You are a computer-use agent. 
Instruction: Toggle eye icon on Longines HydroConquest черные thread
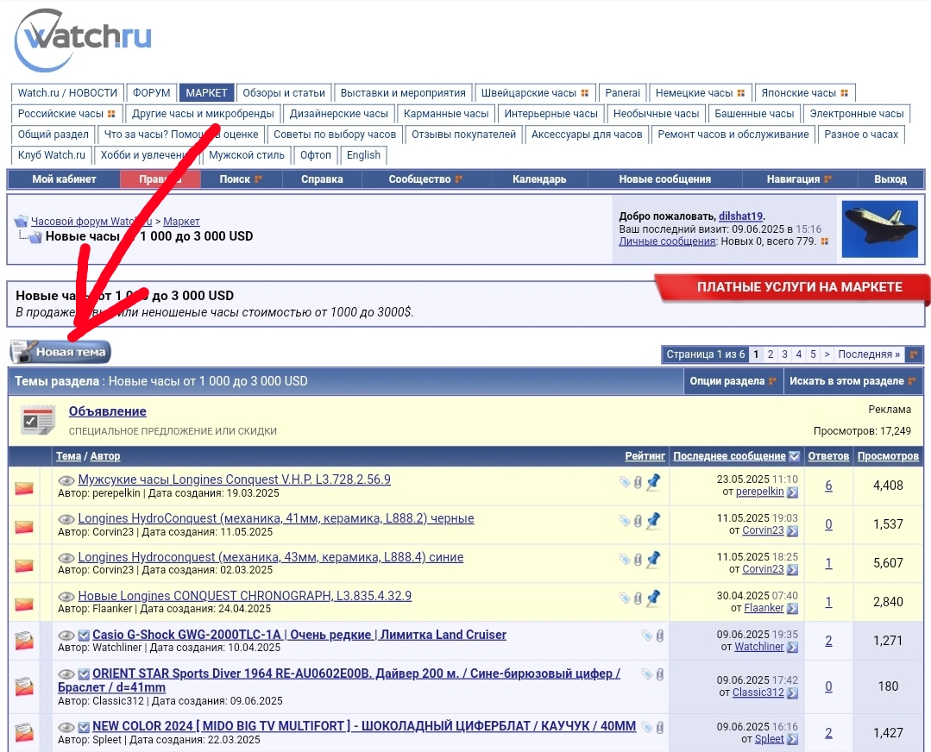coord(66,519)
